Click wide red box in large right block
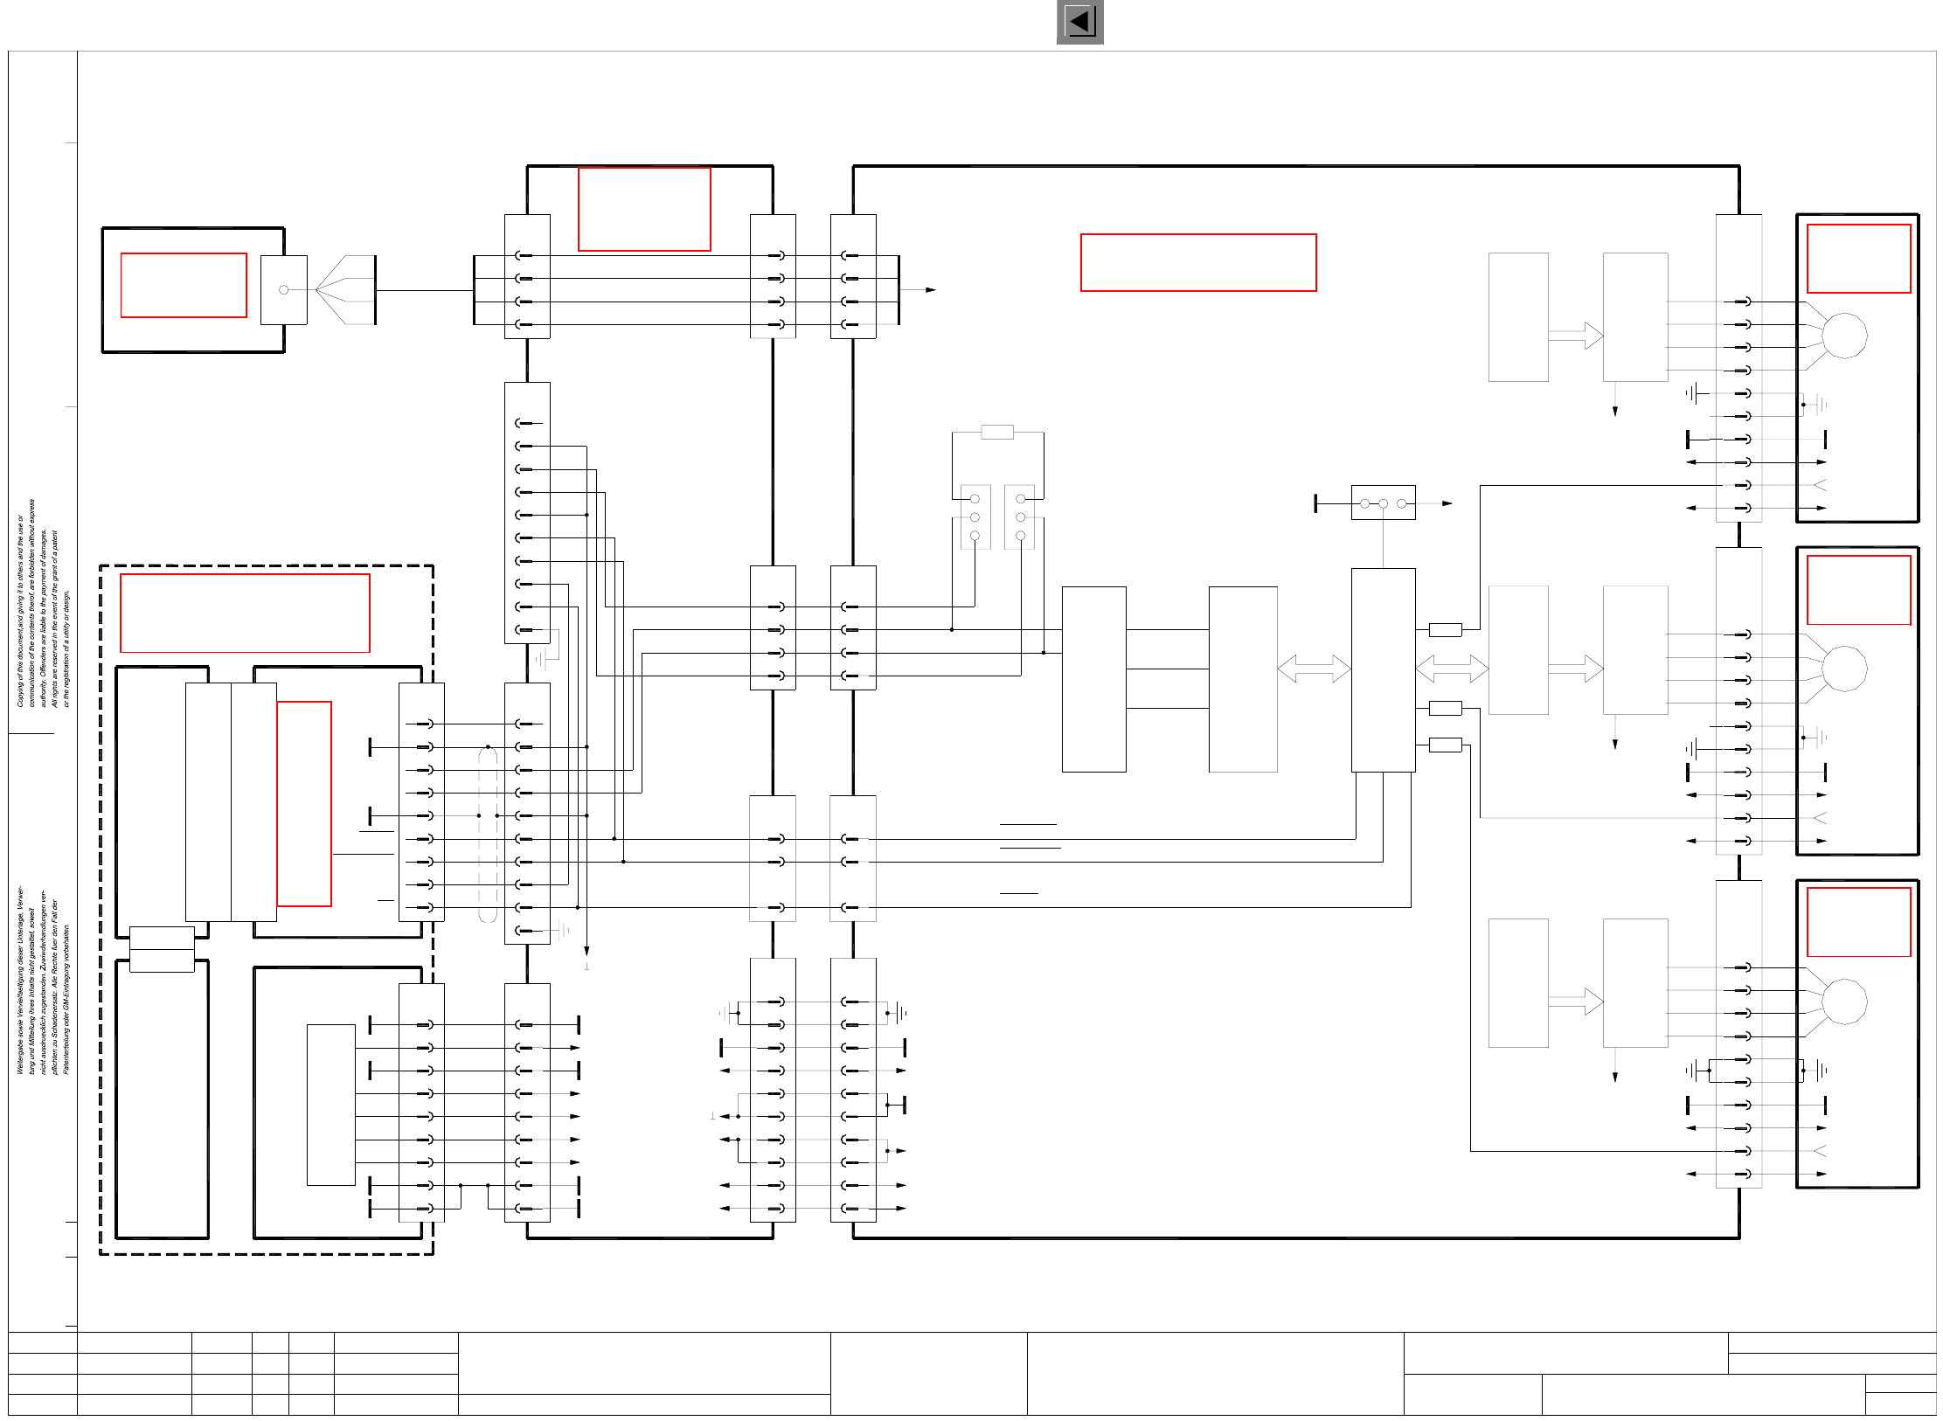The image size is (1943, 1421). tap(1197, 262)
